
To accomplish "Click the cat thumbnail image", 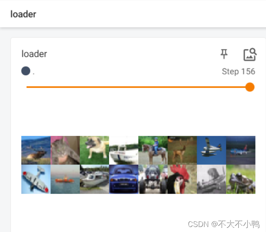I will [x=65, y=150].
